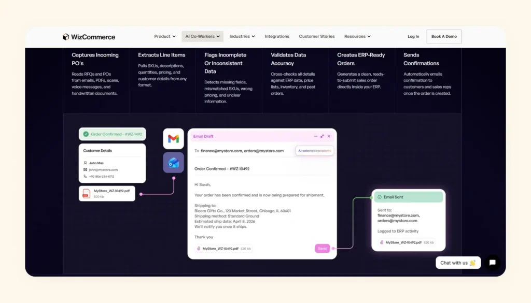This screenshot has width=531, height=303.
Task: Click the red PDF file icon
Action: point(87,193)
